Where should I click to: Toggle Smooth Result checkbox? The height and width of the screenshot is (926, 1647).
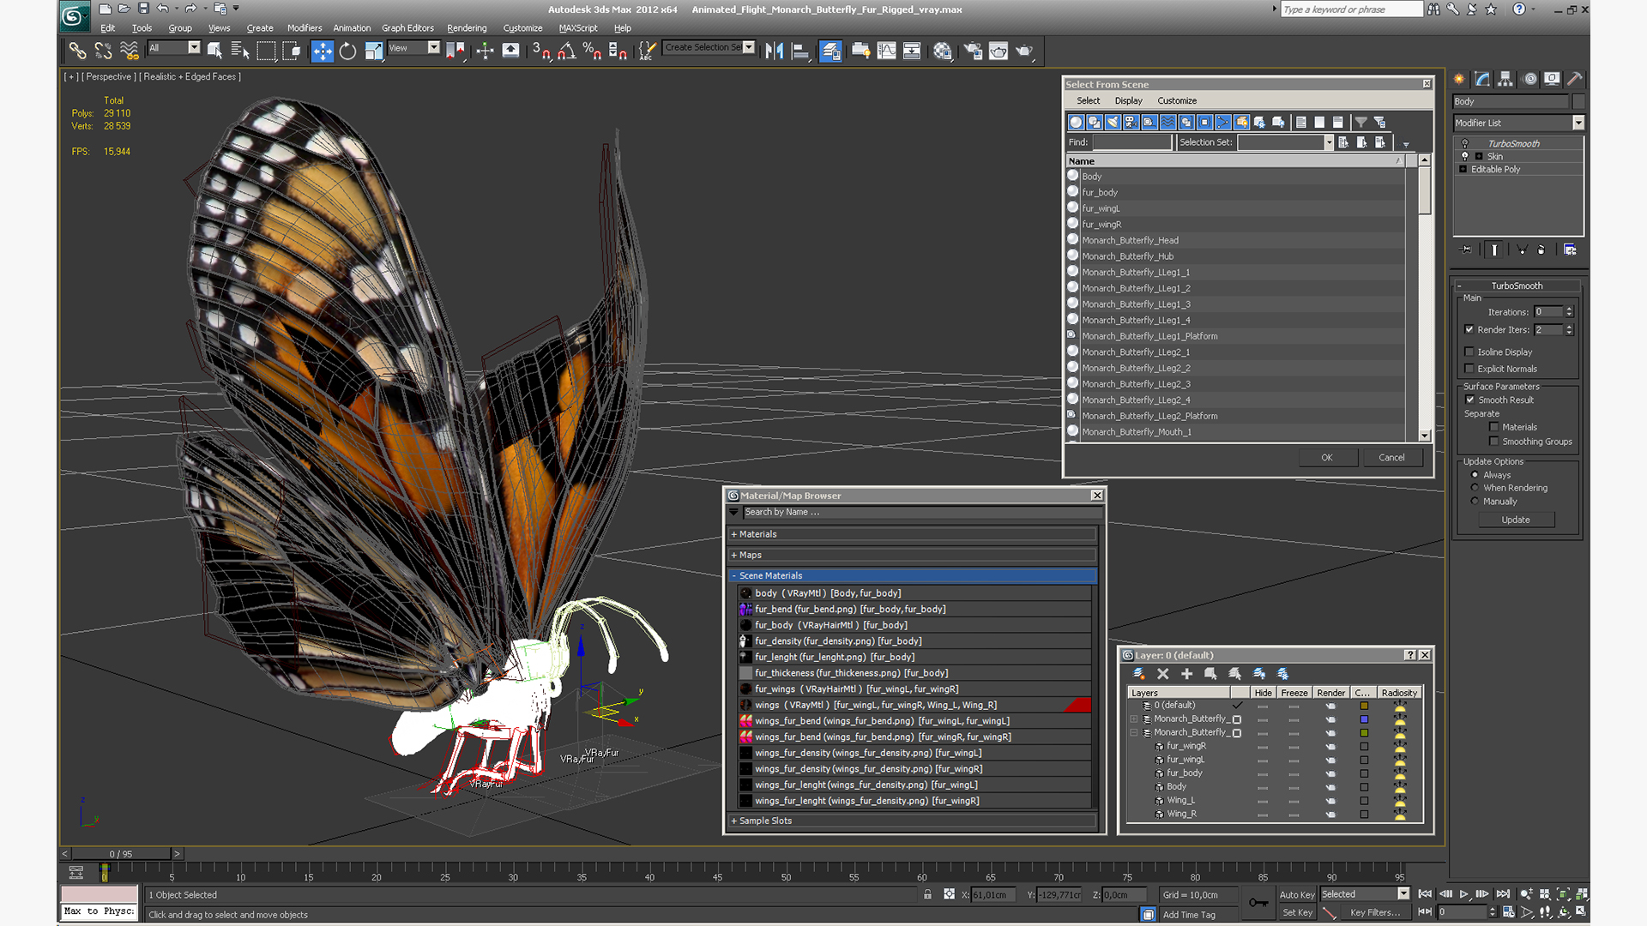pos(1469,400)
